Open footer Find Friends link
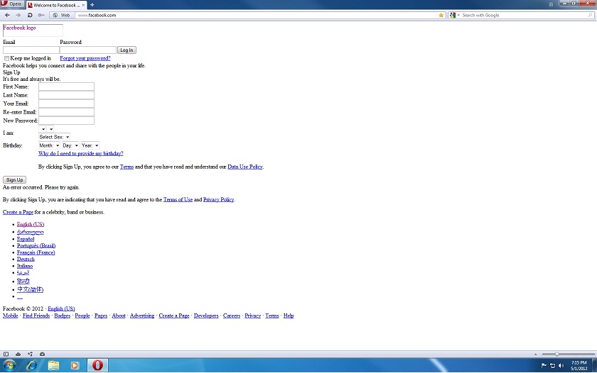 [36, 316]
